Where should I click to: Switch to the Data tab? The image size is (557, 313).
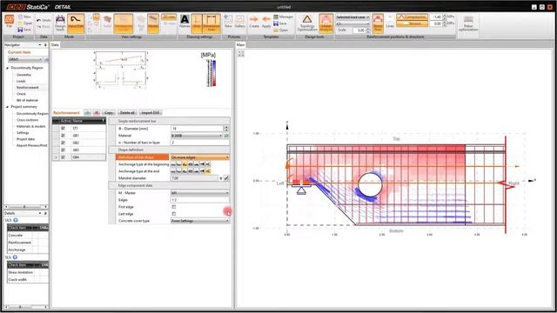pos(55,44)
